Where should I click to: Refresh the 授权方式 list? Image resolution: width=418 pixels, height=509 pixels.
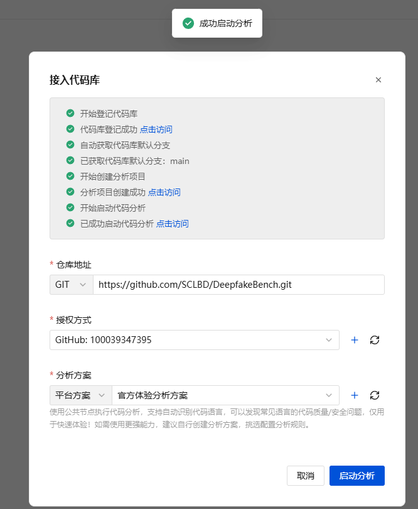point(375,340)
